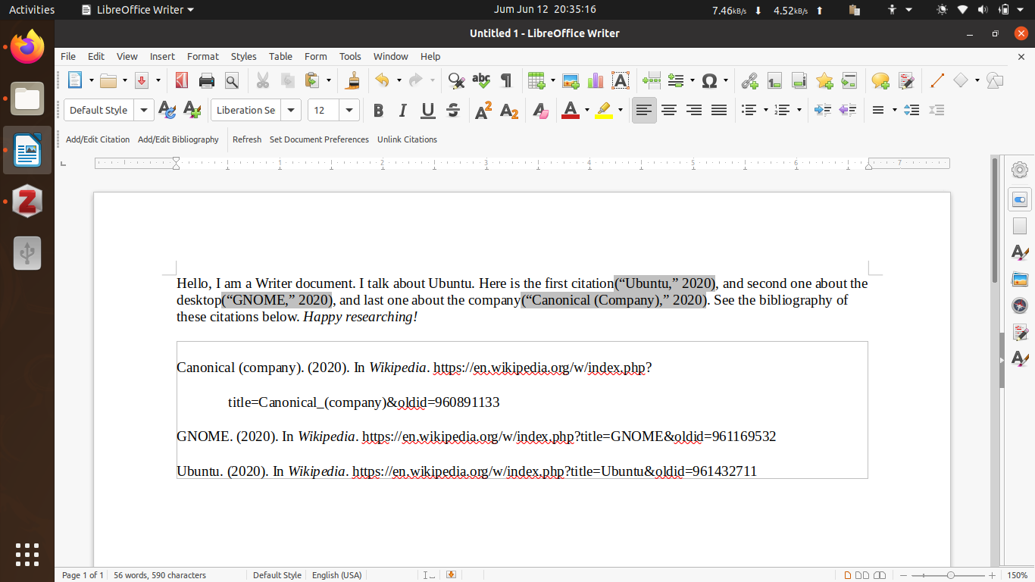Image resolution: width=1035 pixels, height=582 pixels.
Task: Toggle Justified alignment
Action: pyautogui.click(x=719, y=111)
